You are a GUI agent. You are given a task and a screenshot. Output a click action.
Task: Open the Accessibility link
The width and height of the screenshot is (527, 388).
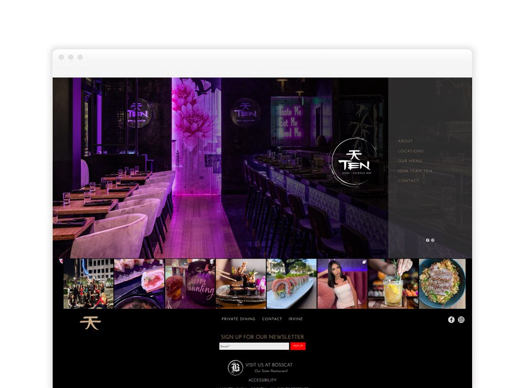point(262,380)
